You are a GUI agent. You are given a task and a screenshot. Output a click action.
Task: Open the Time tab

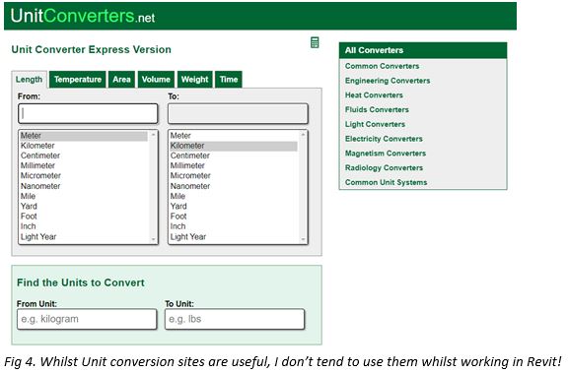click(228, 79)
